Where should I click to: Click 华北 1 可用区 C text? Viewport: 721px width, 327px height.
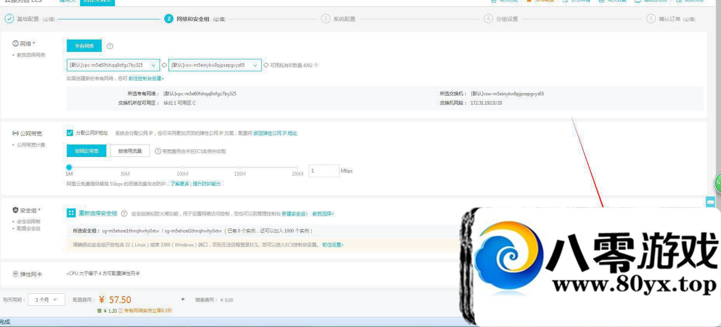(179, 103)
